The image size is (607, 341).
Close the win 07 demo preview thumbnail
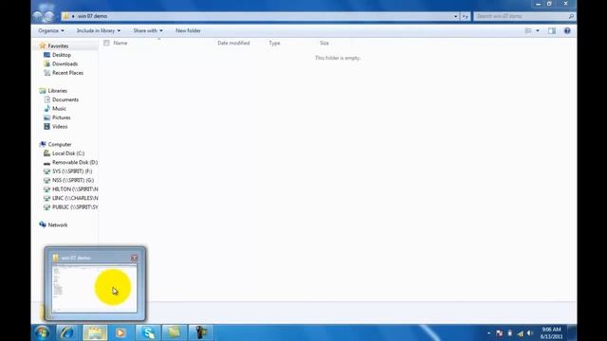coord(134,258)
